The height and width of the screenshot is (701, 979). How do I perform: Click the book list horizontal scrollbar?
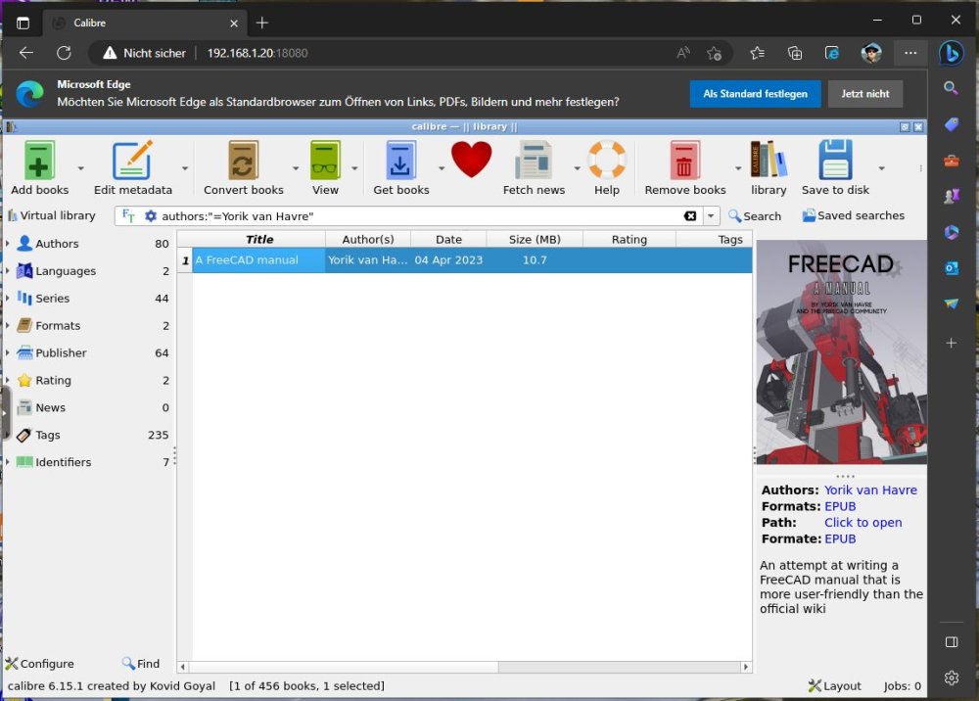pyautogui.click(x=464, y=667)
